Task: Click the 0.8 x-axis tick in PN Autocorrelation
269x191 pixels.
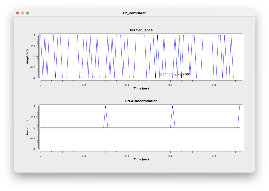Action: [x=214, y=156]
